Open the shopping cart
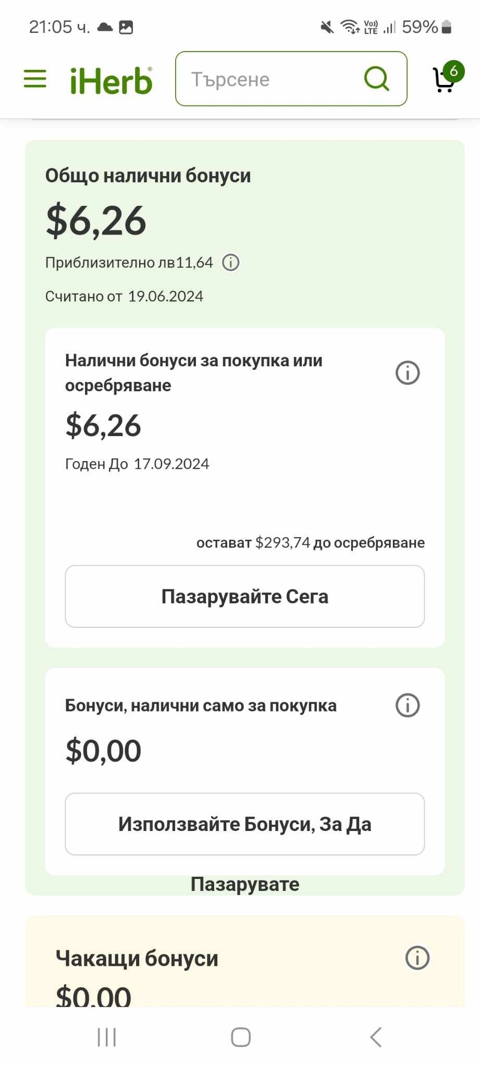480x1067 pixels. click(443, 81)
